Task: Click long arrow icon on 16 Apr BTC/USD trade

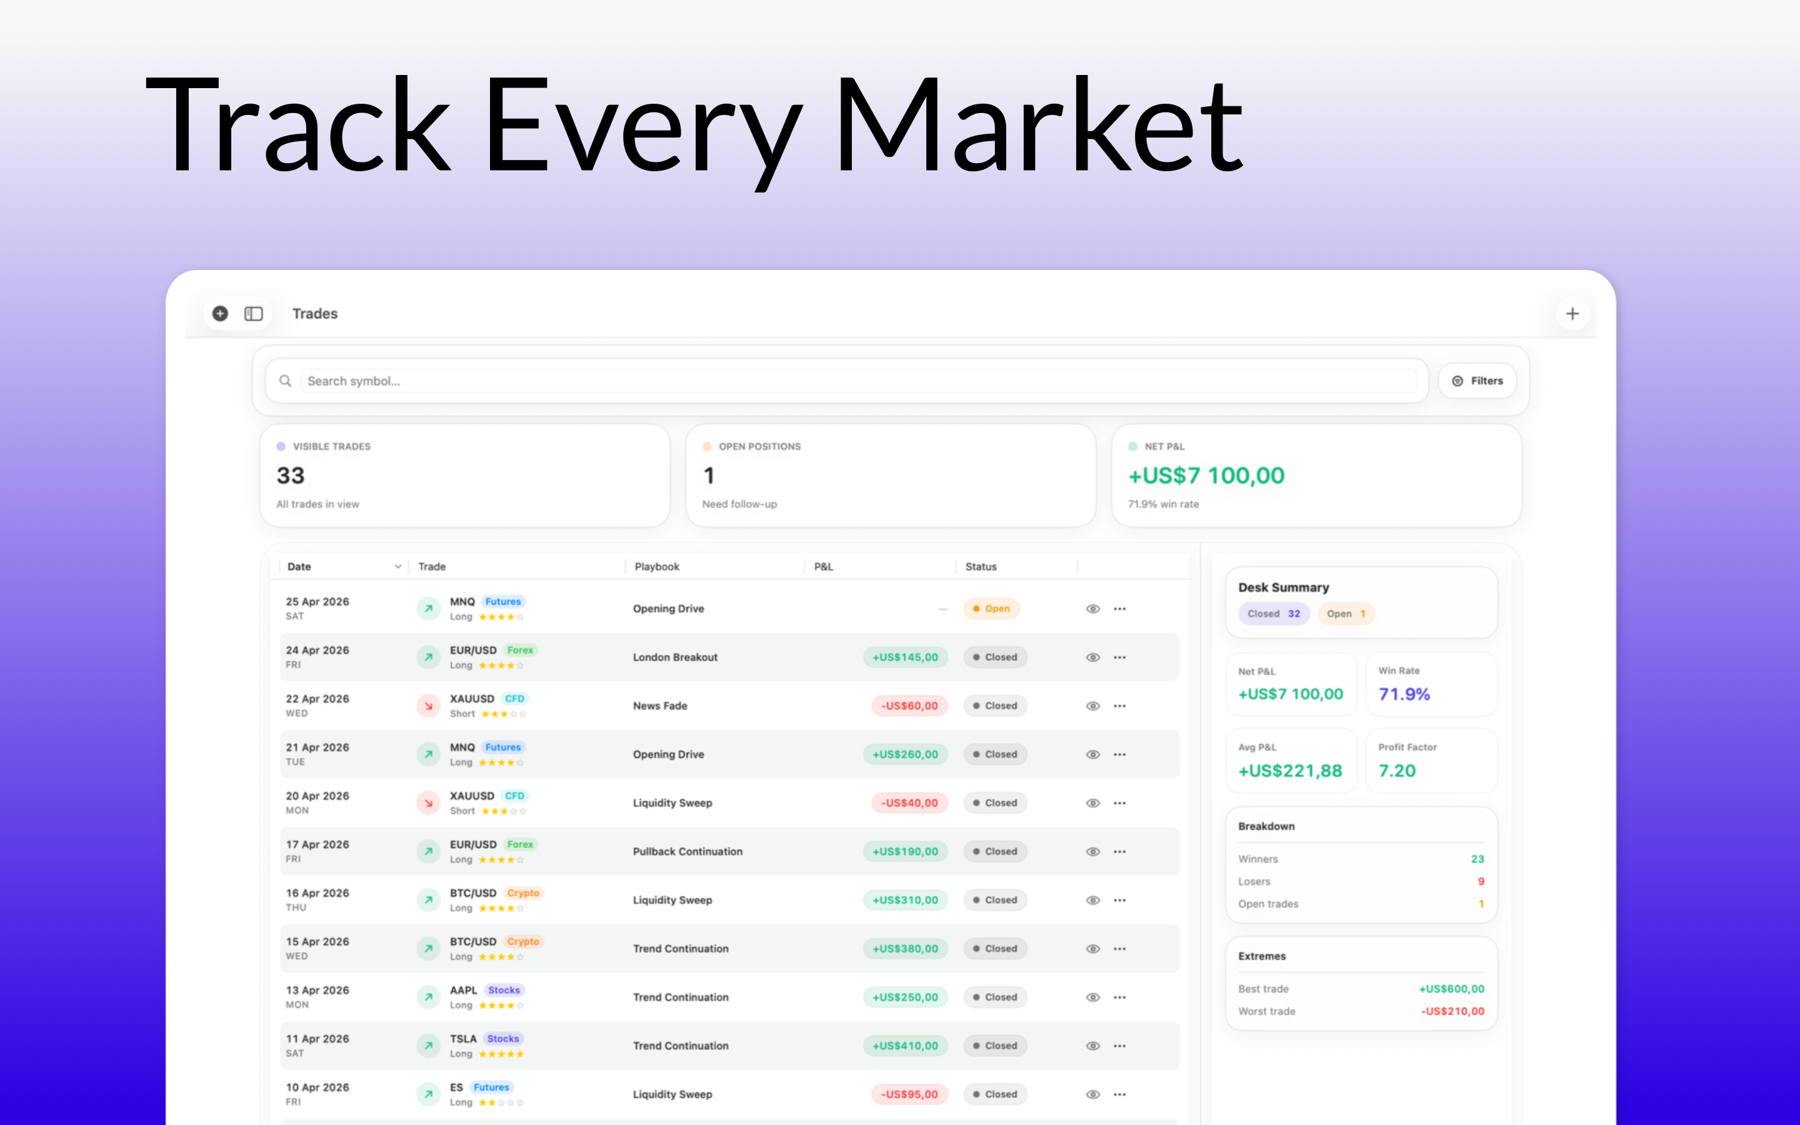Action: coord(428,900)
